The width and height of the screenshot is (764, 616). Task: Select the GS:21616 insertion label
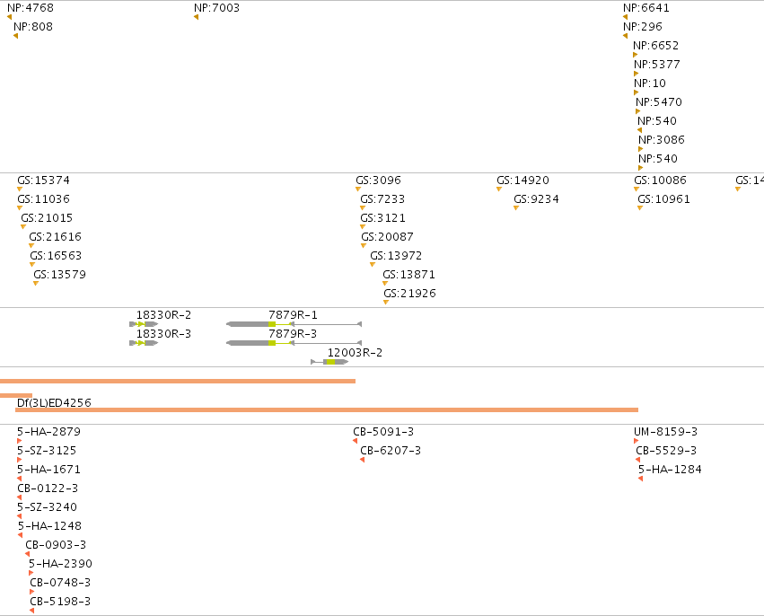click(x=55, y=237)
